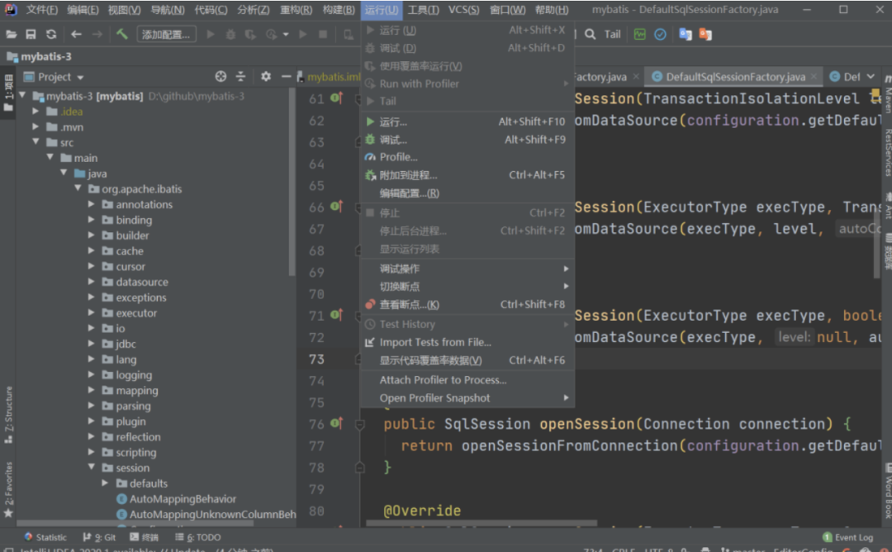Click override gutter icon on line 66
The width and height of the screenshot is (892, 552).
click(337, 207)
